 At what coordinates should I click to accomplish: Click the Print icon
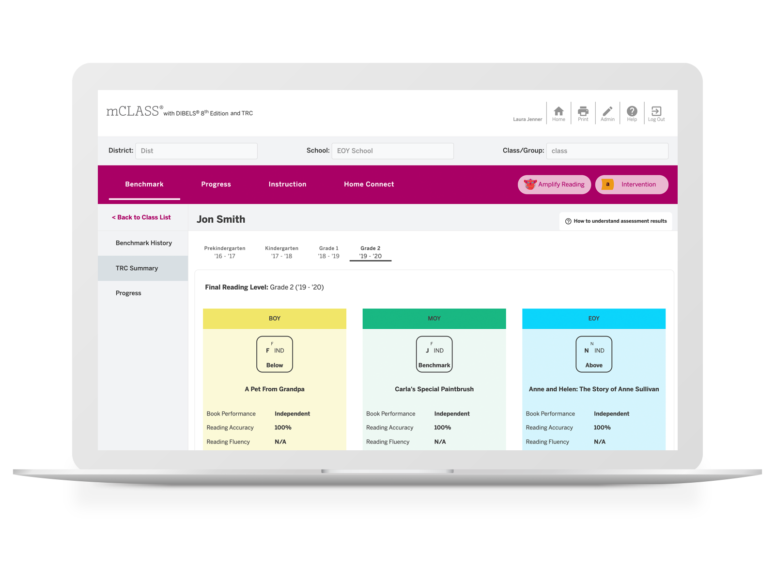click(x=583, y=113)
